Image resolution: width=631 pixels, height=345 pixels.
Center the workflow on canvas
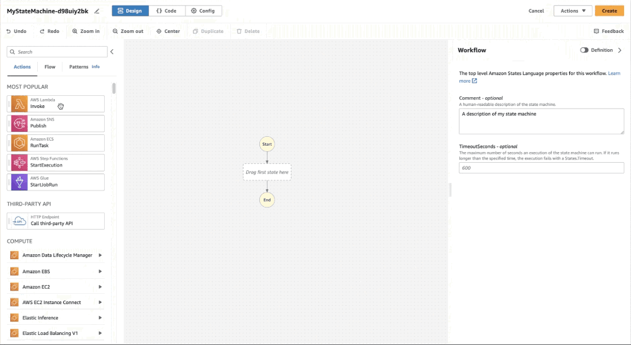[x=168, y=31]
